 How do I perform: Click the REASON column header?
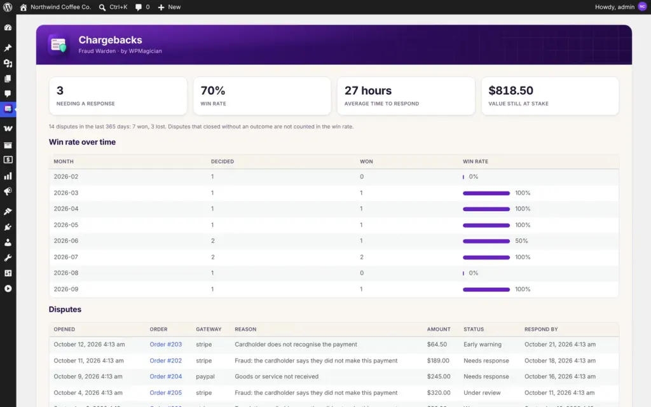tap(245, 329)
